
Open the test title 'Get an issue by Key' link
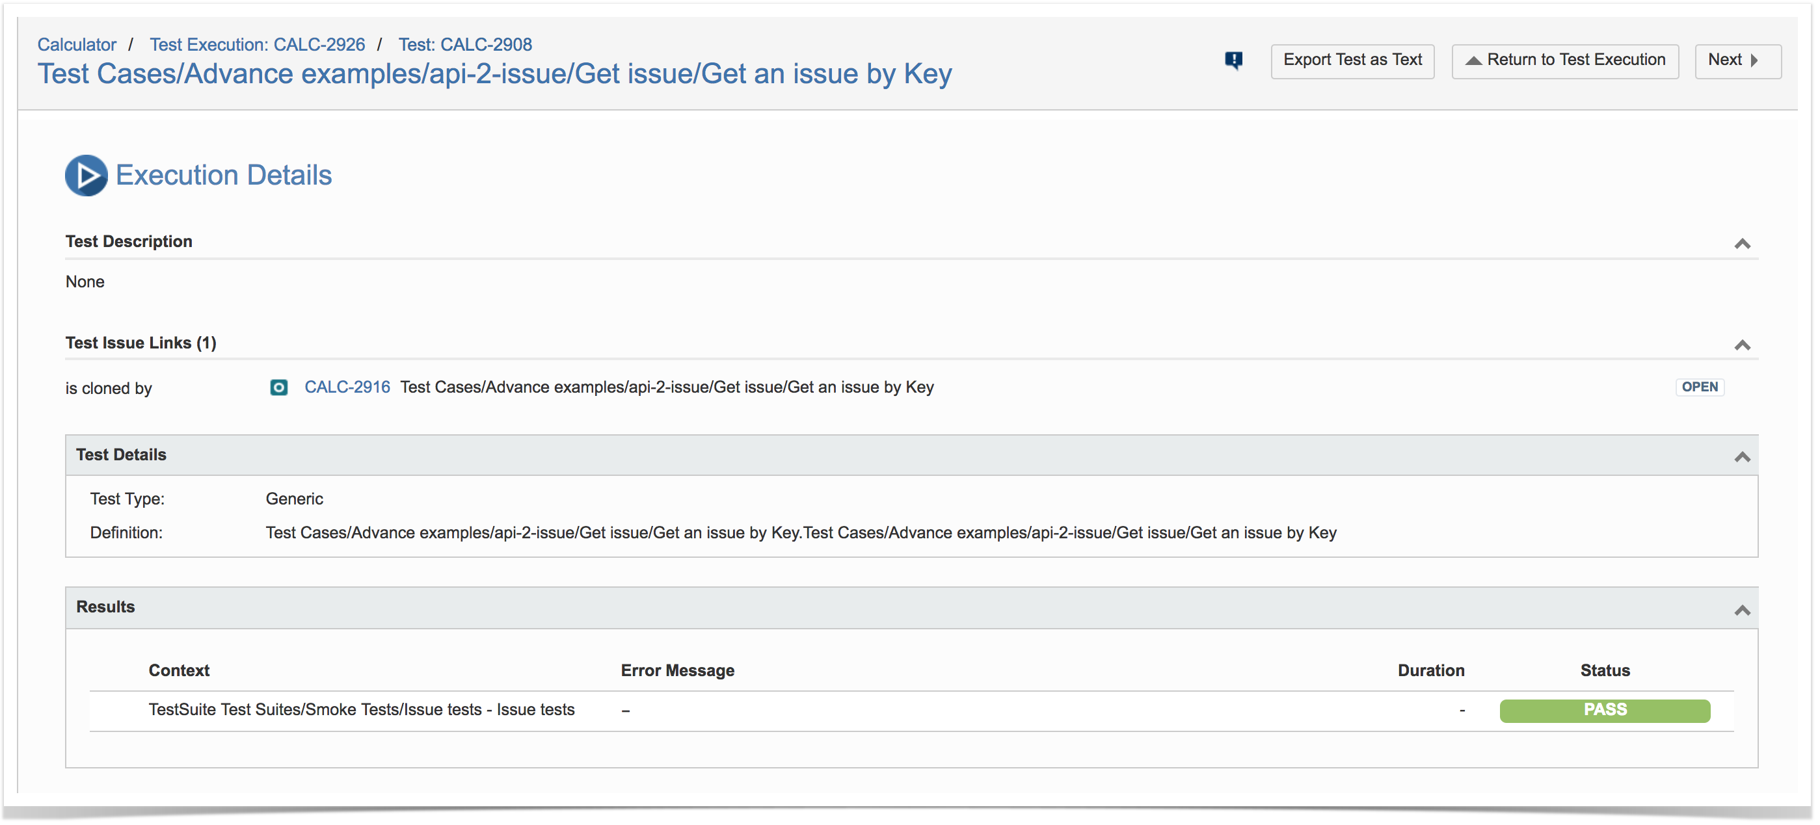coord(494,73)
